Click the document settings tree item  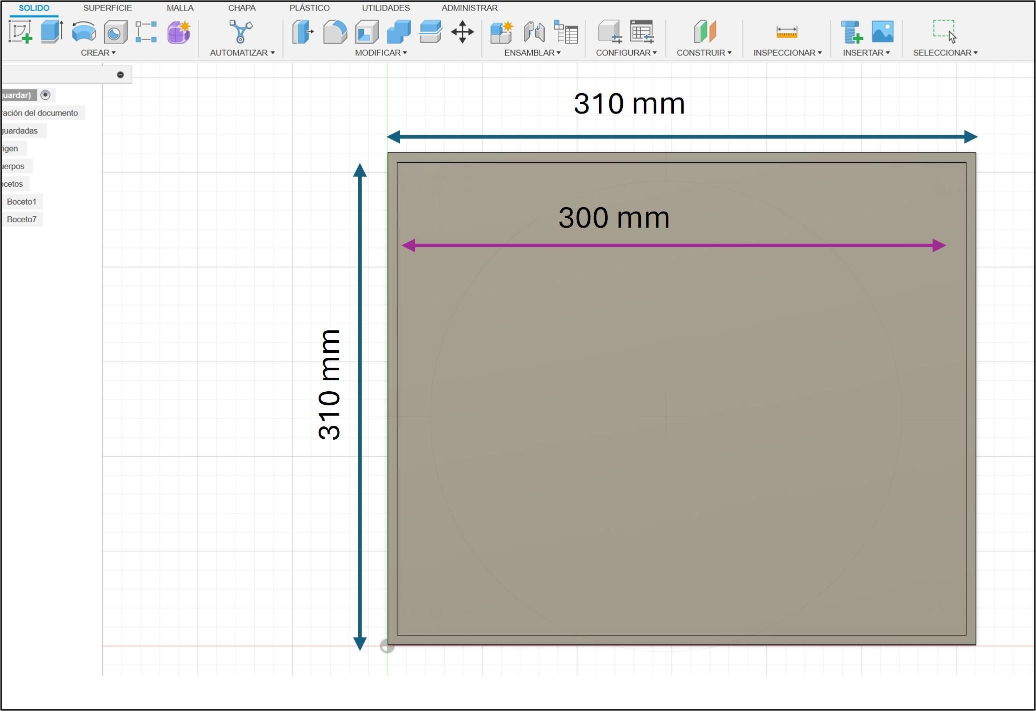click(x=40, y=113)
